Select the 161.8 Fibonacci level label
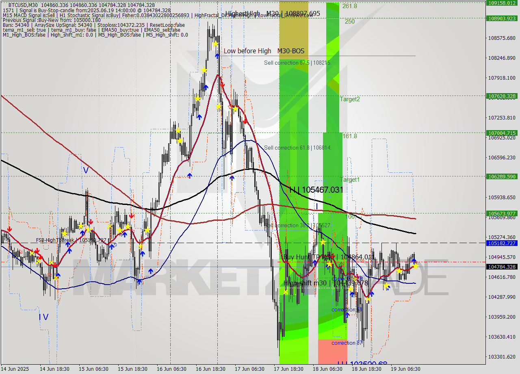This screenshot has height=374, width=520. 349,136
